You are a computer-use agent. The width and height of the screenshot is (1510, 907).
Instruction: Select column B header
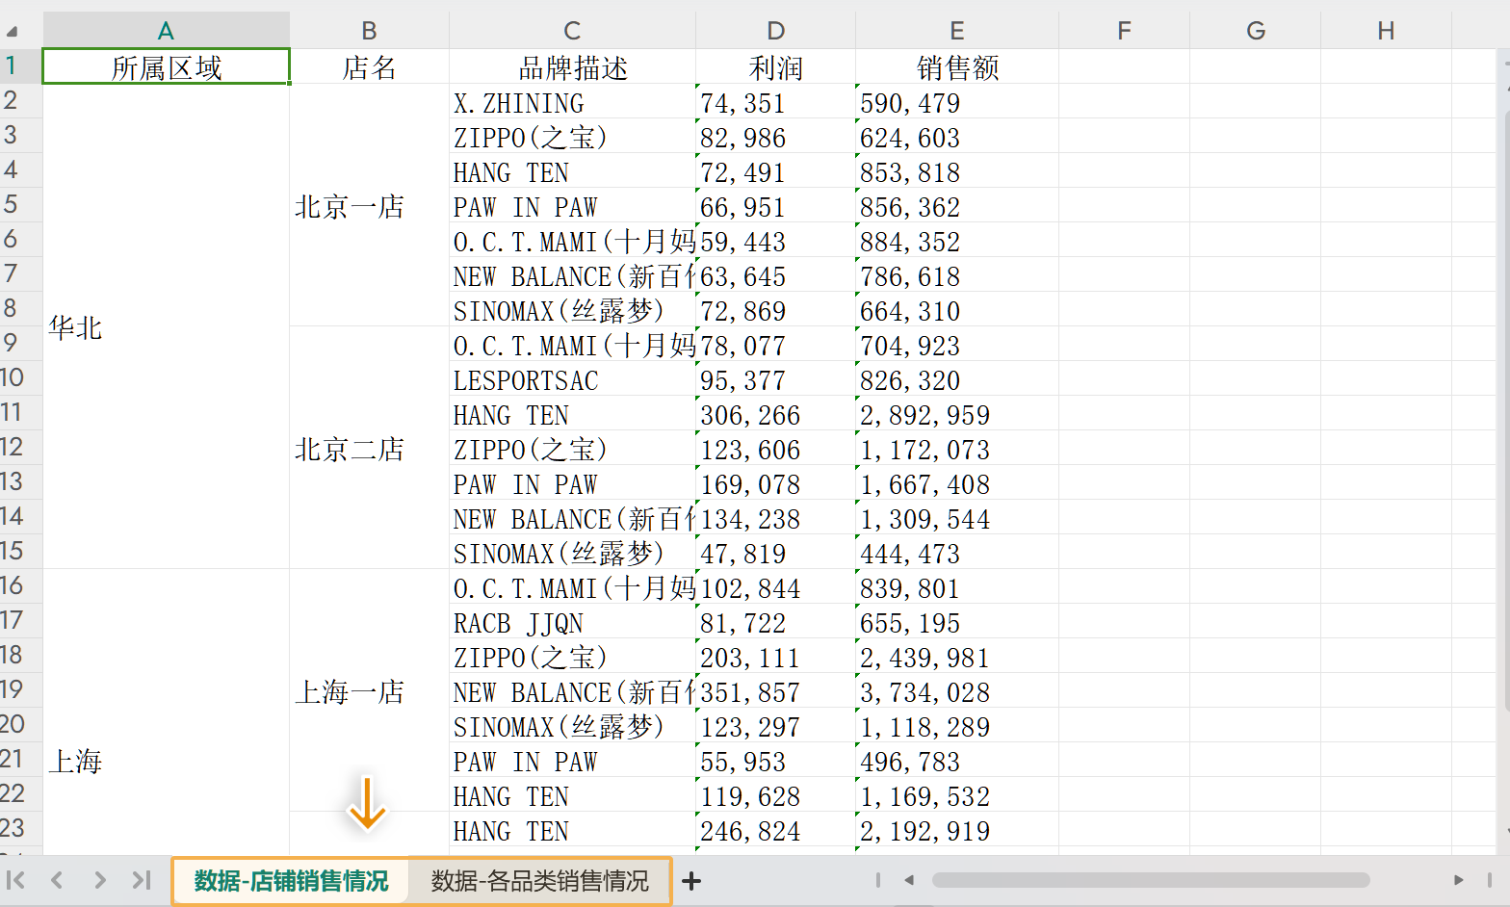click(x=369, y=31)
